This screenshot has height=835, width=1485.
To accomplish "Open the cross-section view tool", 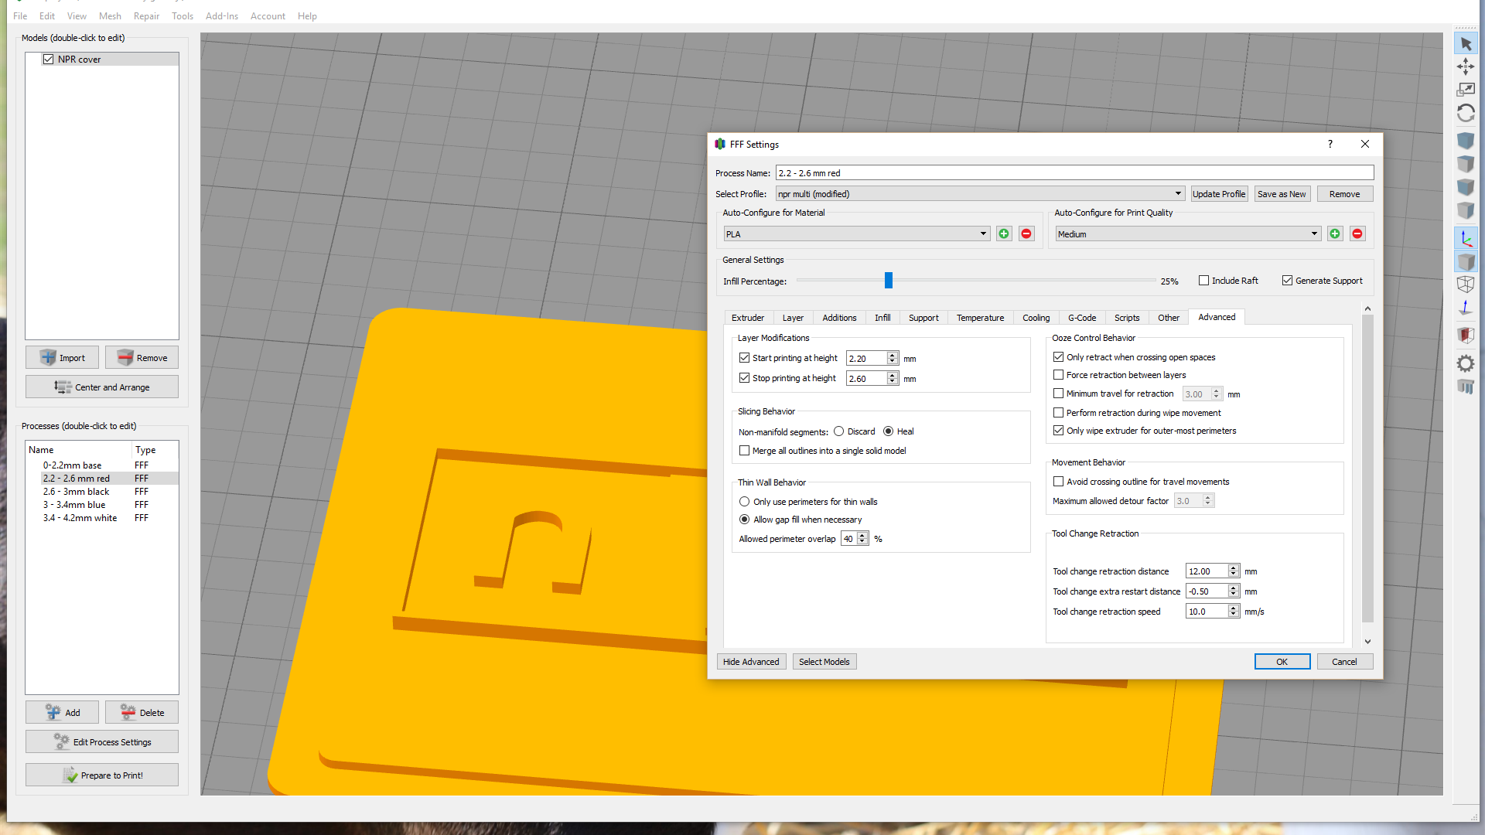I will [1465, 335].
